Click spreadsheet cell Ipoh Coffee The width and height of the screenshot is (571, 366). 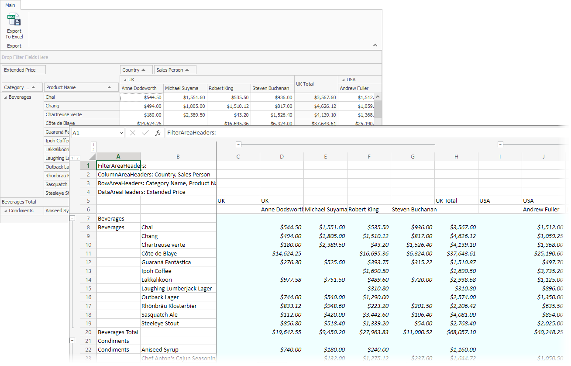coord(178,271)
